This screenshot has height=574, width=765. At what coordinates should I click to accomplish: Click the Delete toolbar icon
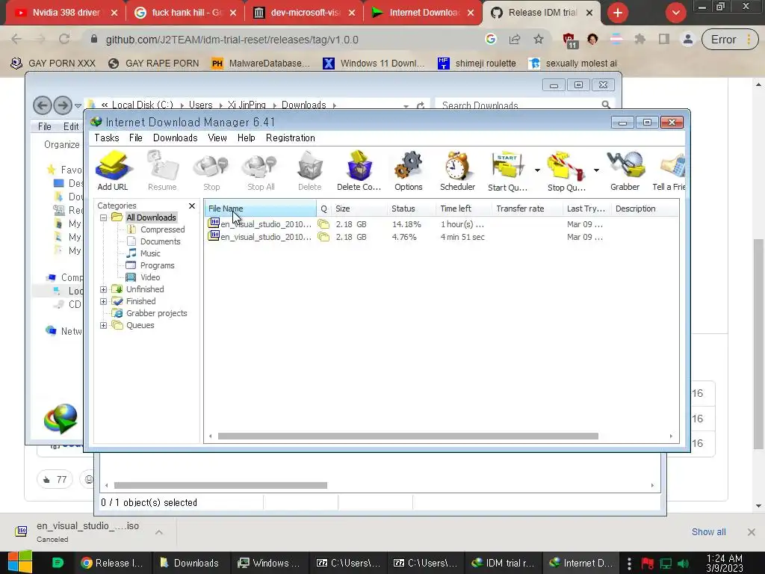pos(310,171)
